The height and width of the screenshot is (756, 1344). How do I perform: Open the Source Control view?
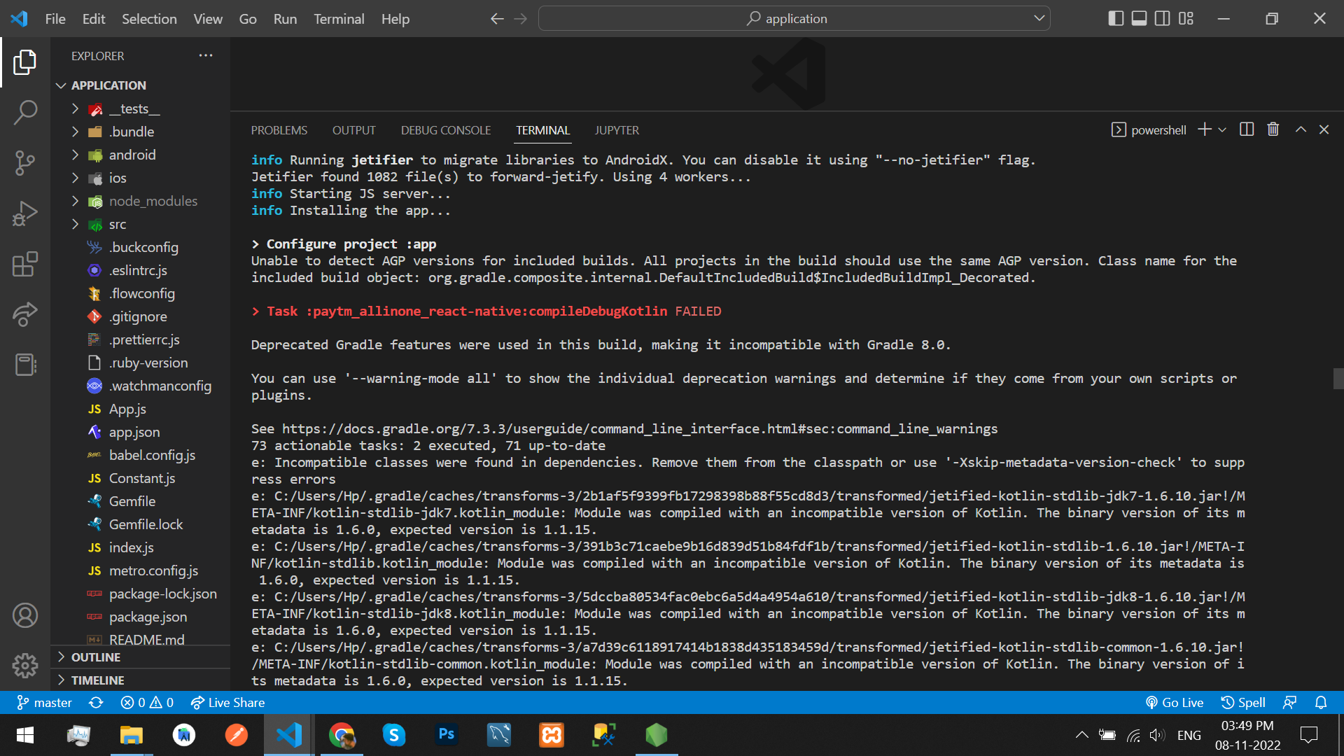(25, 162)
